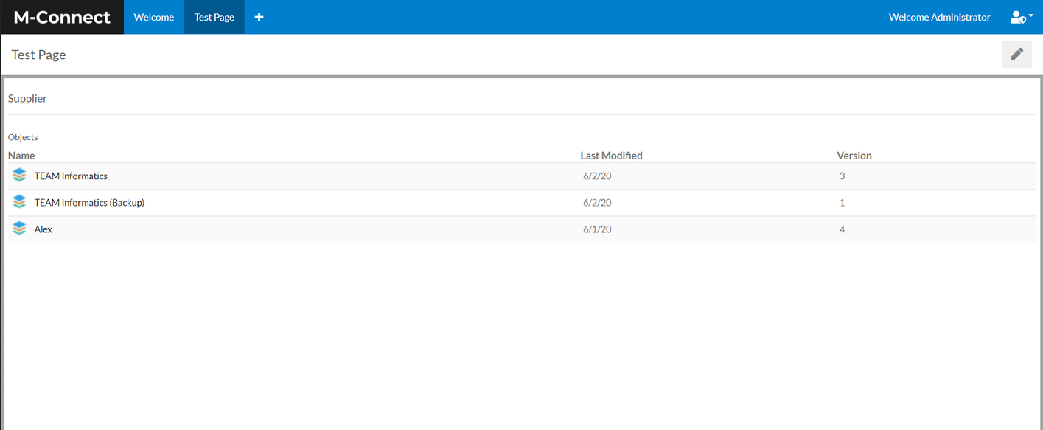Viewport: 1043px width, 430px height.
Task: Click the Test Page title heading
Action: (39, 55)
